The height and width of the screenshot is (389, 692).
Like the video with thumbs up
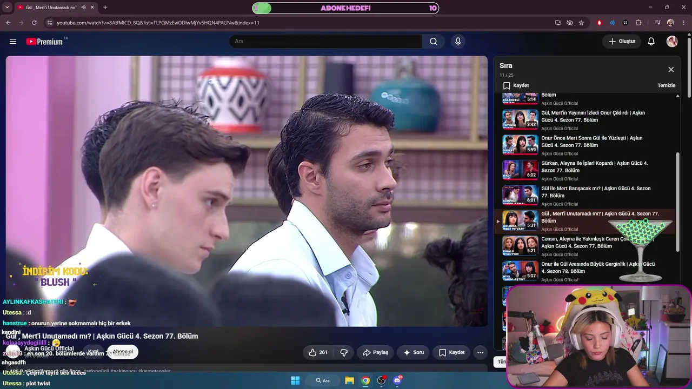click(318, 352)
